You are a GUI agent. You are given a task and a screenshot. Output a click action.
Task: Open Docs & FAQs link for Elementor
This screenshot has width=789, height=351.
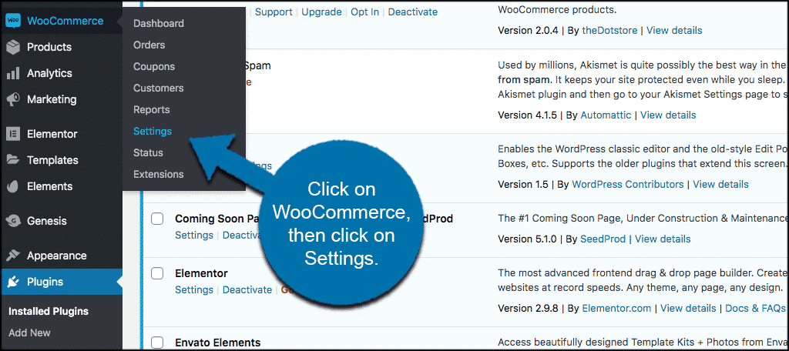click(757, 308)
